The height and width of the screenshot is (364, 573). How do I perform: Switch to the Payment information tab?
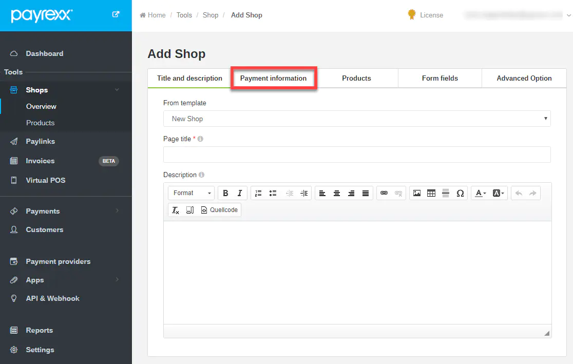coord(273,79)
